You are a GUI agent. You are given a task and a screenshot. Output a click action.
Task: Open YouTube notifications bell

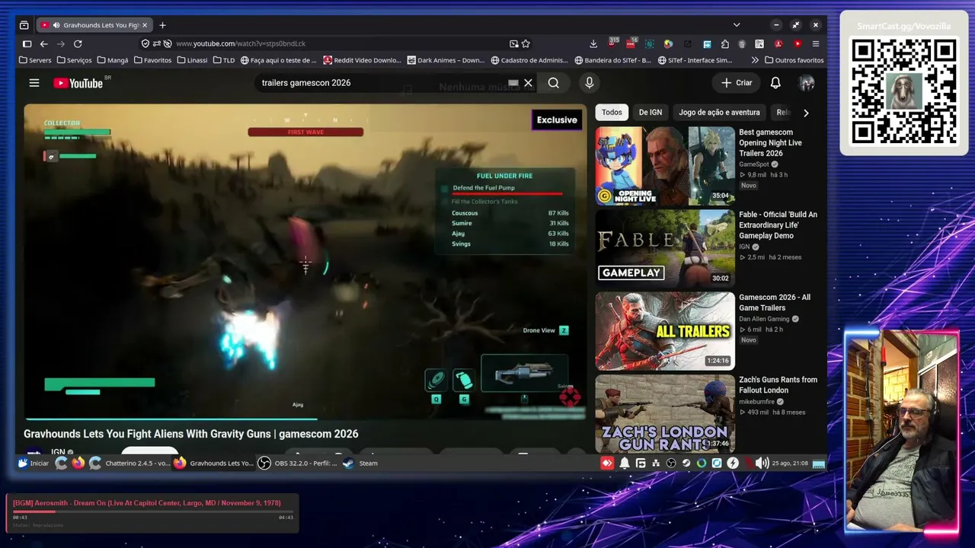775,83
